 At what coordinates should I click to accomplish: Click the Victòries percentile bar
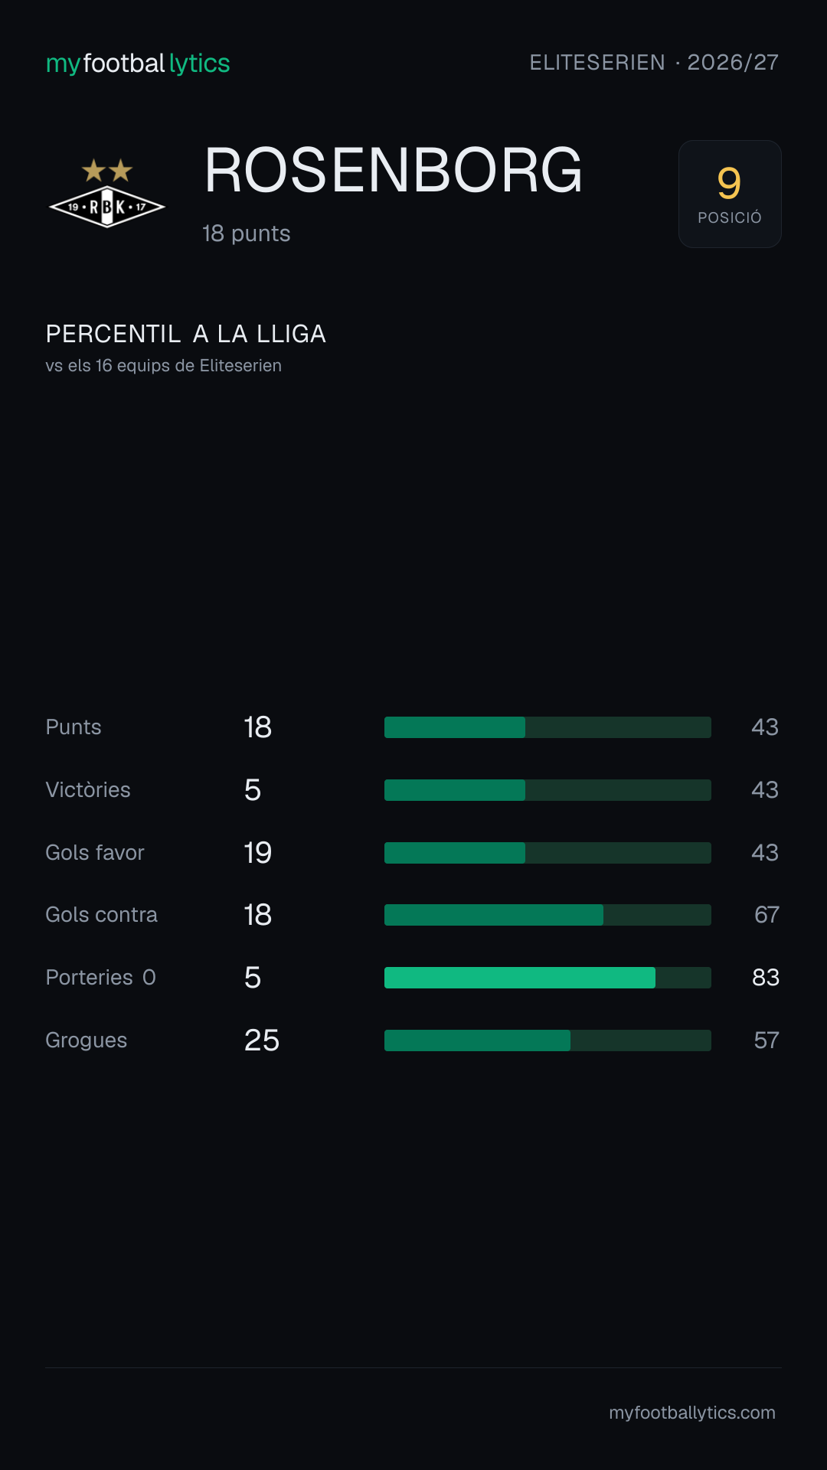[x=548, y=790]
